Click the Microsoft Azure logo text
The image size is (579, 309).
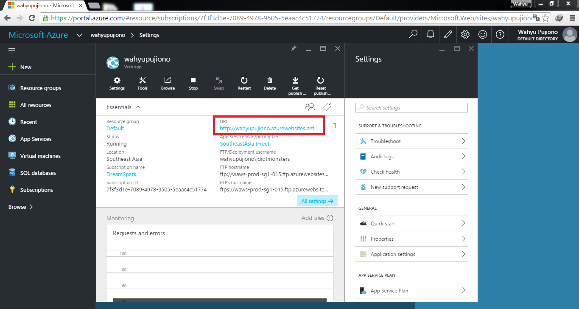click(38, 35)
